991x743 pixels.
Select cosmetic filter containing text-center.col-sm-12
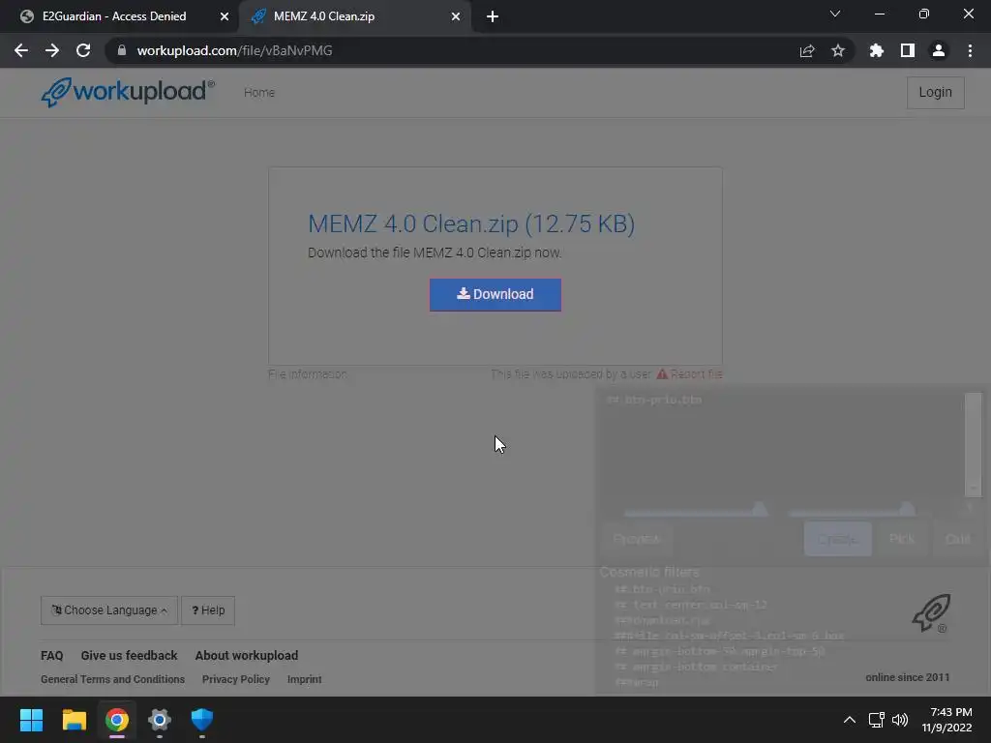(691, 606)
